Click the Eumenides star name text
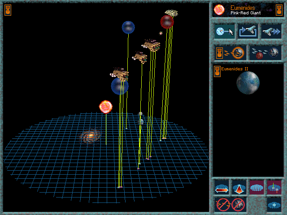The image size is (287, 215). click(x=243, y=8)
